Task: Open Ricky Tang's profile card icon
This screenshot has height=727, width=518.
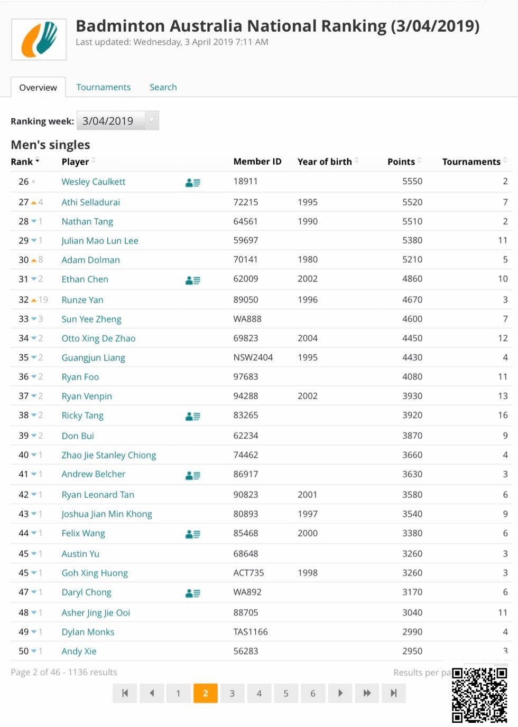Action: (192, 417)
